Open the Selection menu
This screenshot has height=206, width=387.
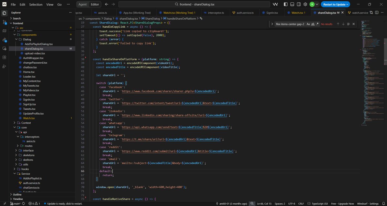[36, 5]
